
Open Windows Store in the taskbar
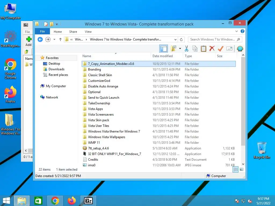pos(38,201)
